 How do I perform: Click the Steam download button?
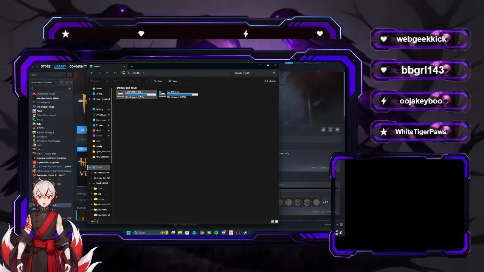tap(82, 130)
